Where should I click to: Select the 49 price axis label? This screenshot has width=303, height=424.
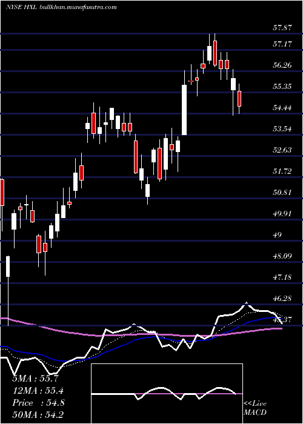(x=278, y=235)
